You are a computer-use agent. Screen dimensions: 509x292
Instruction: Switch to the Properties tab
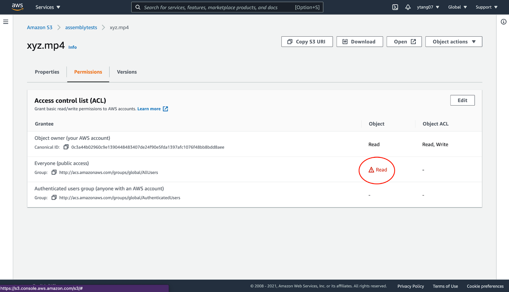[x=47, y=72]
